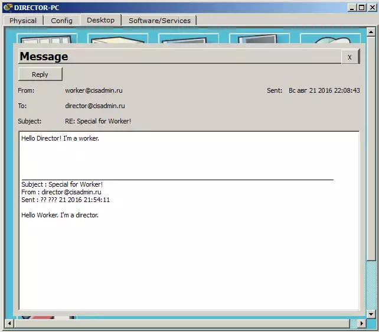Open the fourth desktop icon with the monitor
This screenshot has width=379, height=332.
[259, 38]
